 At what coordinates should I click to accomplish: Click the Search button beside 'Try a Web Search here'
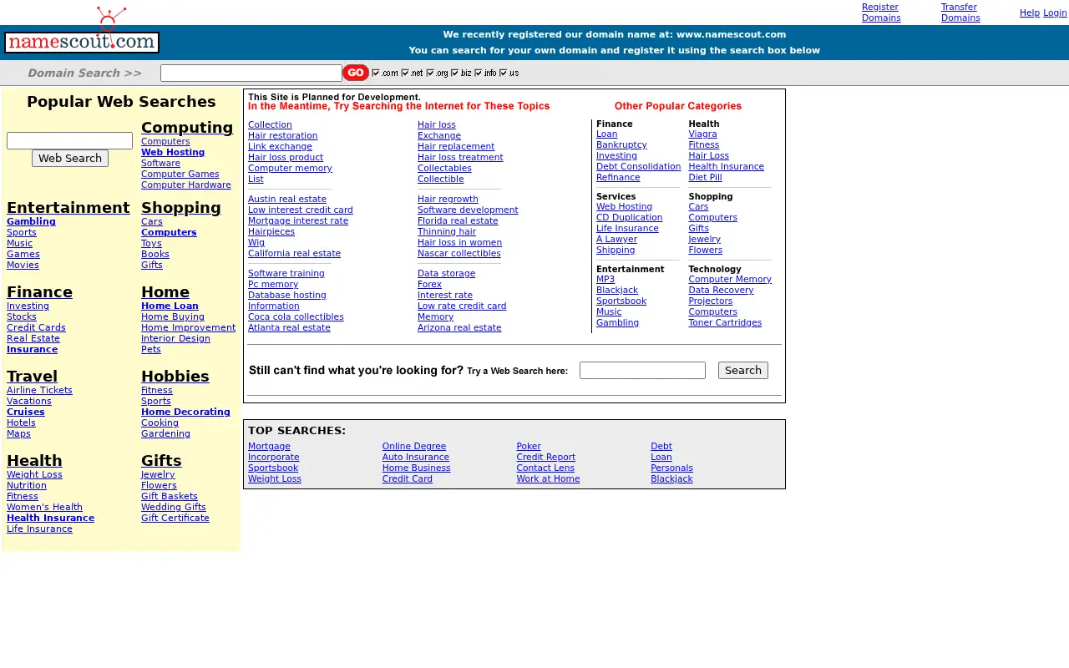(743, 370)
